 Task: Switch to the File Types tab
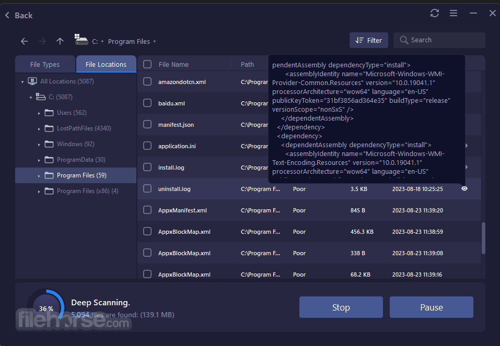point(45,64)
